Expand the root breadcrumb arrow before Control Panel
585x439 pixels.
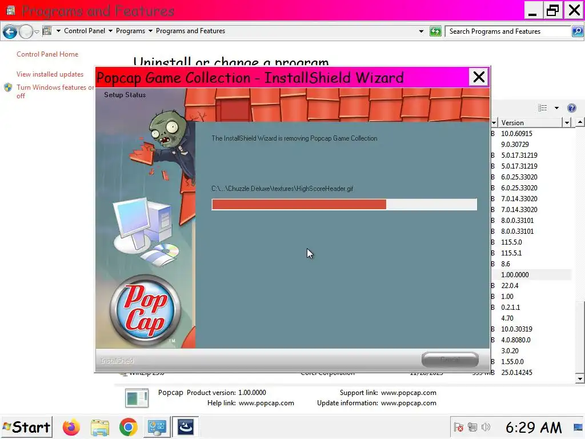click(x=58, y=31)
